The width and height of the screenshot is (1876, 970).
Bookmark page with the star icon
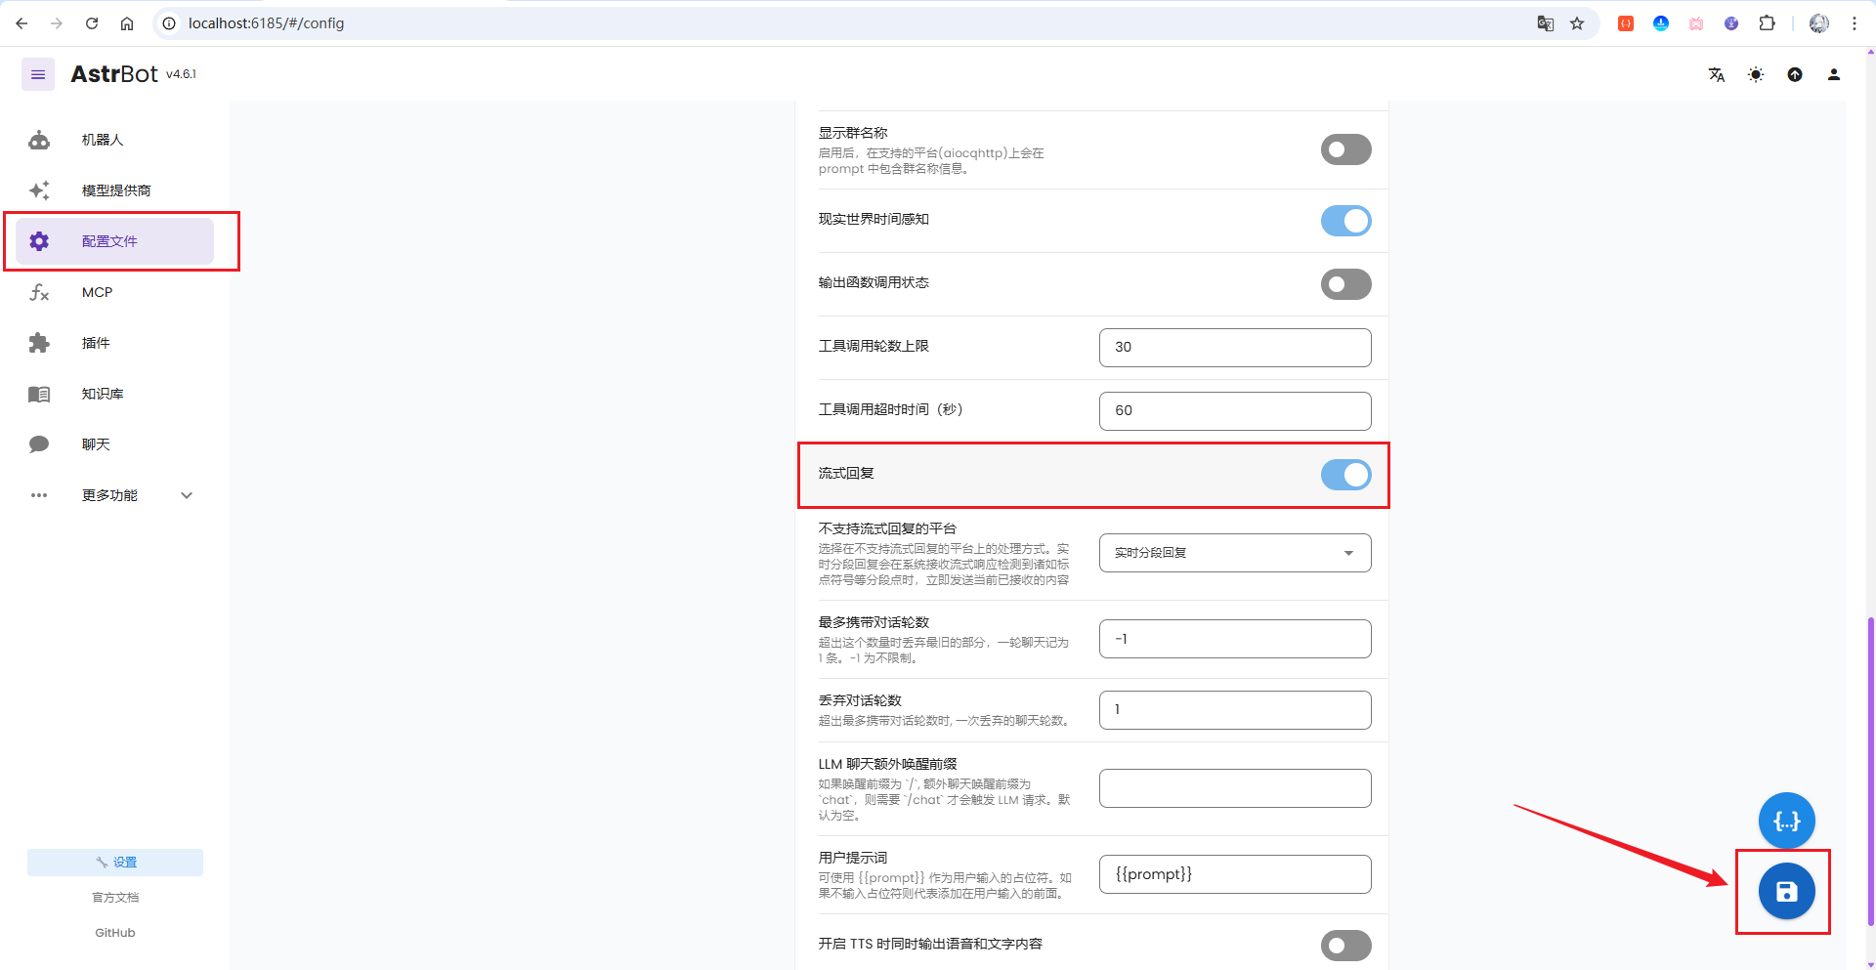(1577, 23)
